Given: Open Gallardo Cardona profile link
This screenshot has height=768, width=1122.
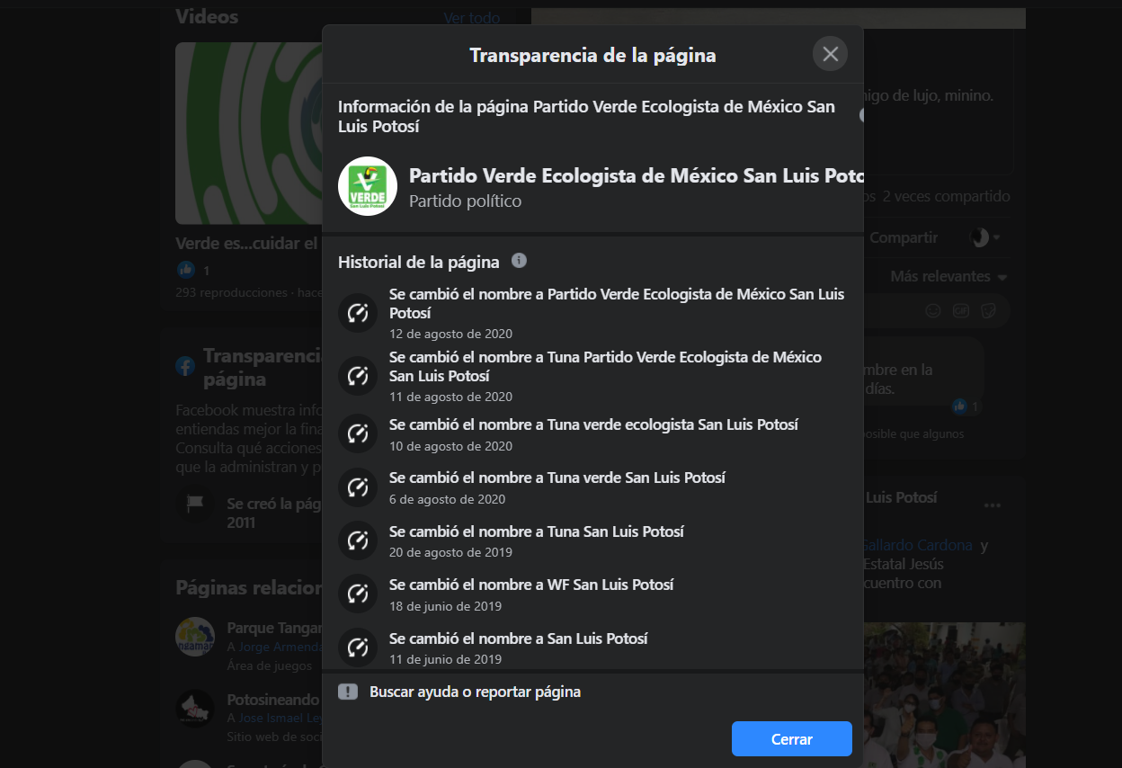Looking at the screenshot, I should [x=918, y=545].
